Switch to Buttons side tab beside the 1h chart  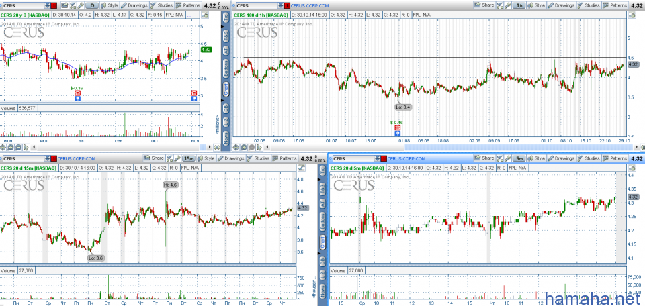pyautogui.click(x=226, y=69)
